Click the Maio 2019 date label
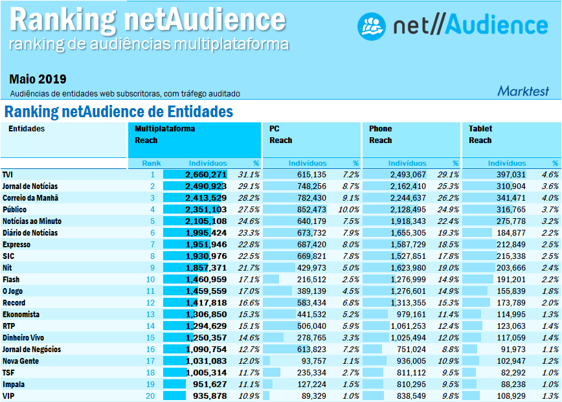 click(38, 80)
